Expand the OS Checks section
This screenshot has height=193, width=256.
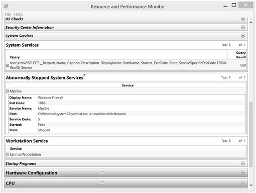tap(243, 19)
